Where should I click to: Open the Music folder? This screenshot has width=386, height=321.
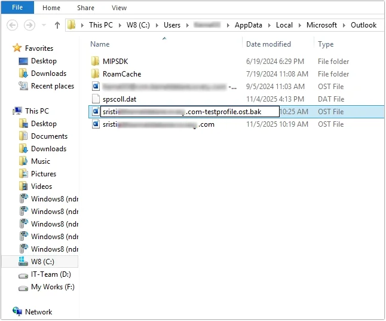pyautogui.click(x=41, y=161)
